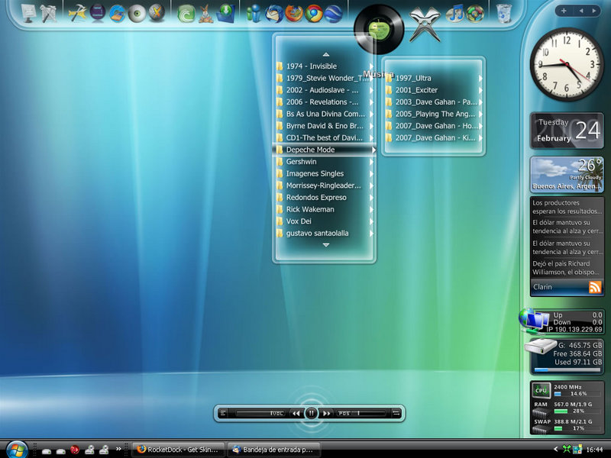Show hidden system tray icons arrow

556,450
